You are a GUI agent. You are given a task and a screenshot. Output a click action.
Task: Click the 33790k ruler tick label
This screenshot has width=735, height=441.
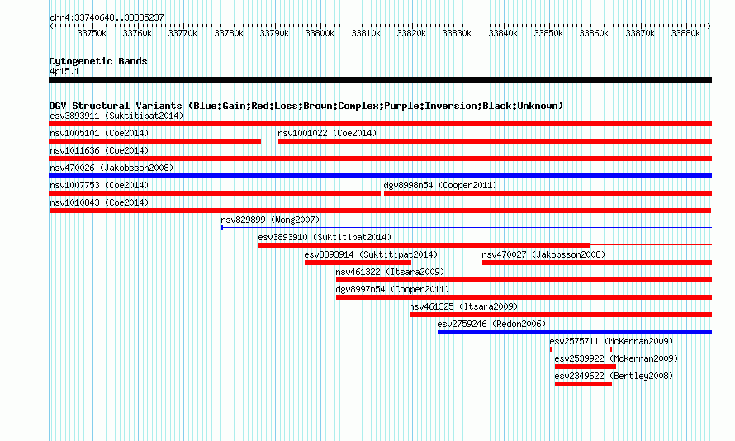point(274,33)
